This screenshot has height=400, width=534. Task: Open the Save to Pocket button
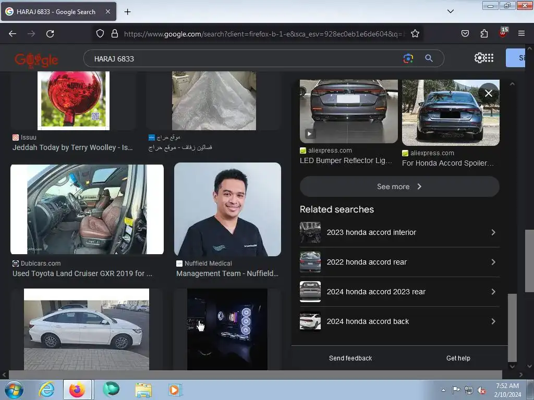pyautogui.click(x=465, y=33)
